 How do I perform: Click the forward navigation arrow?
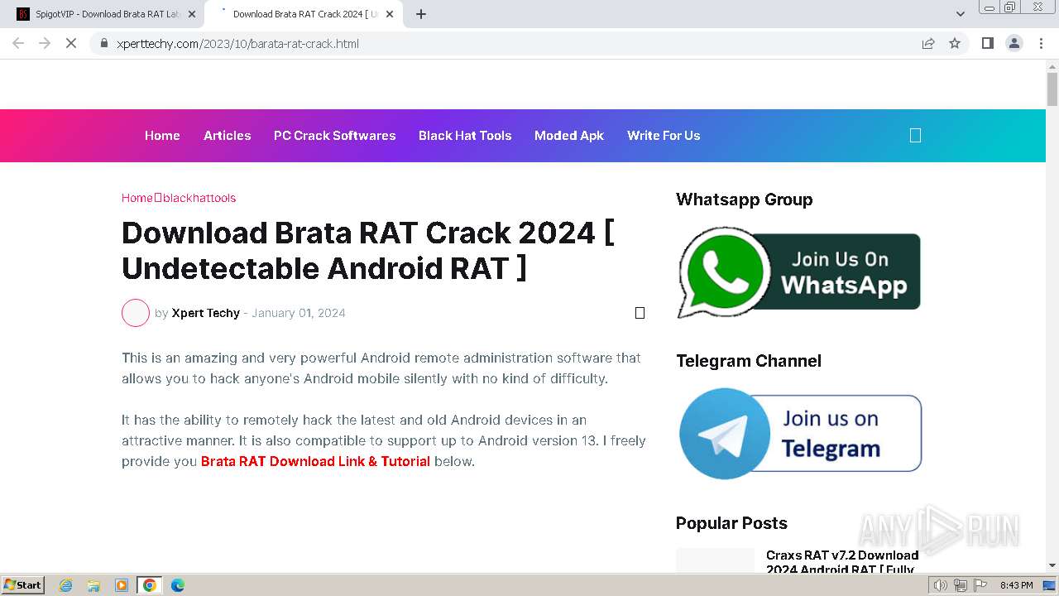coord(45,43)
